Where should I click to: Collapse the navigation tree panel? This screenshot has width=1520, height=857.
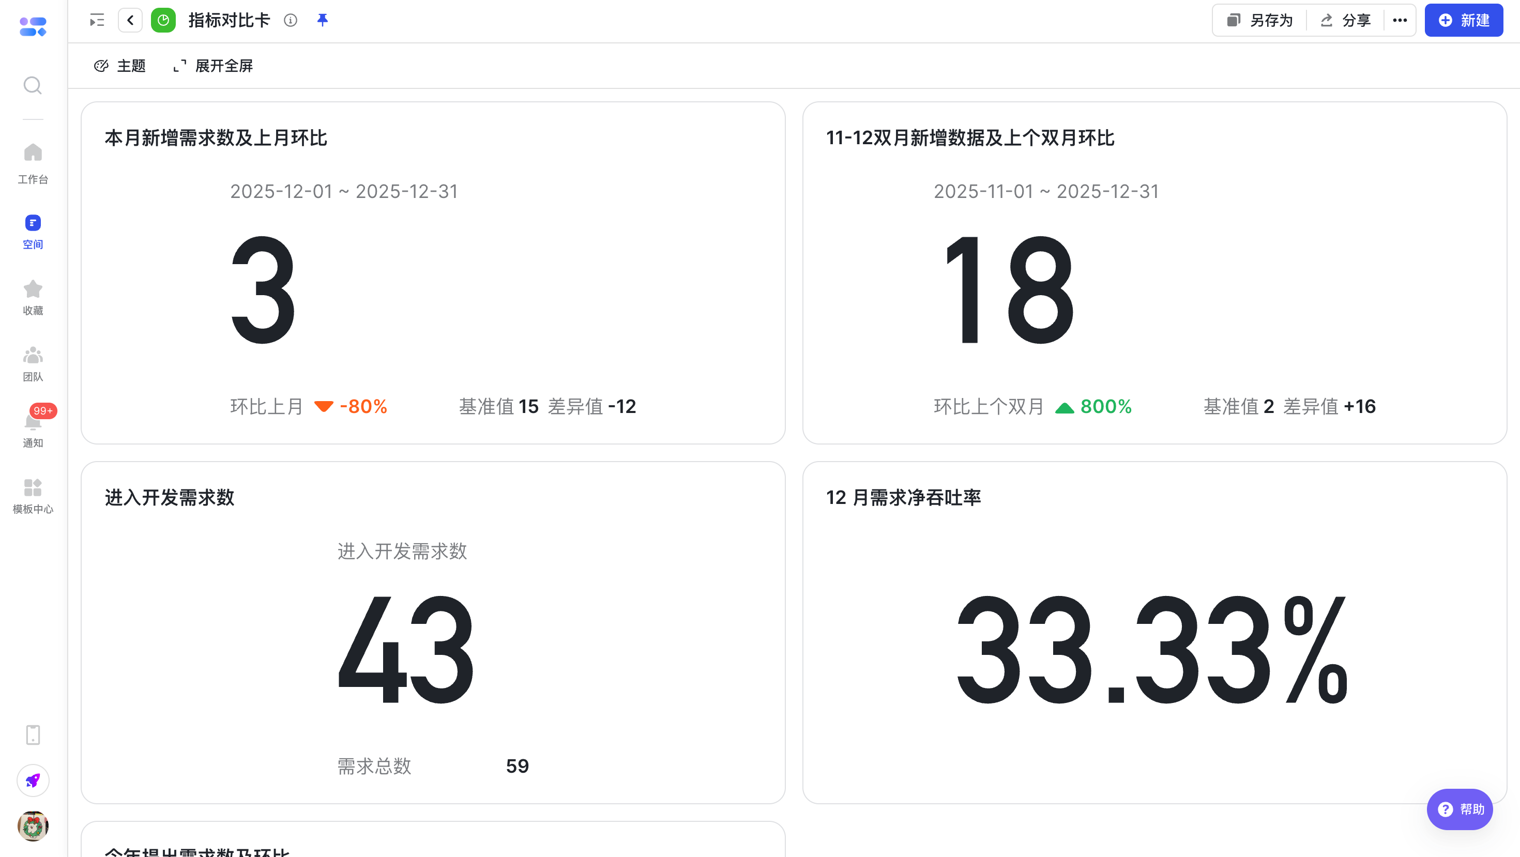tap(97, 21)
